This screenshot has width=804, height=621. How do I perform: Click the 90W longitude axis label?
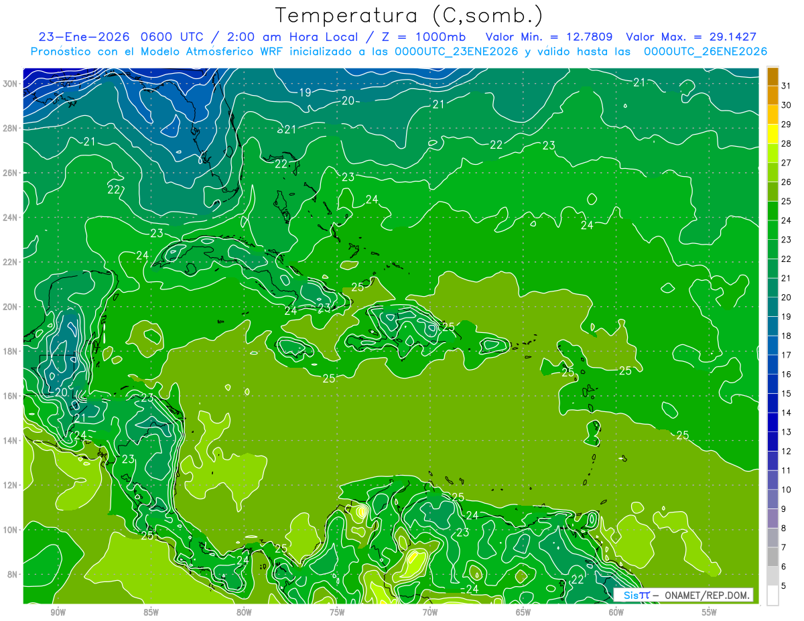click(58, 612)
